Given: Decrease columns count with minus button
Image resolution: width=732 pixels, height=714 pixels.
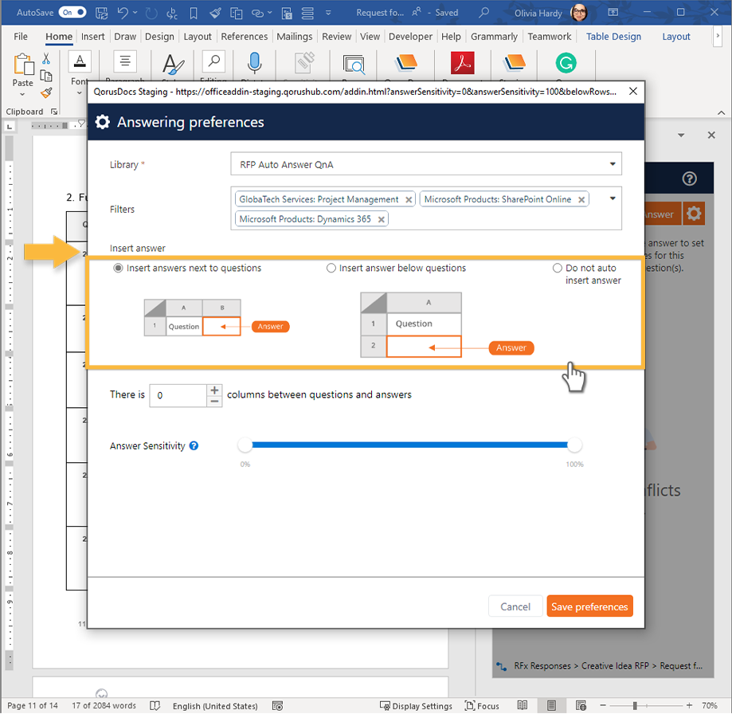Looking at the screenshot, I should pyautogui.click(x=214, y=401).
